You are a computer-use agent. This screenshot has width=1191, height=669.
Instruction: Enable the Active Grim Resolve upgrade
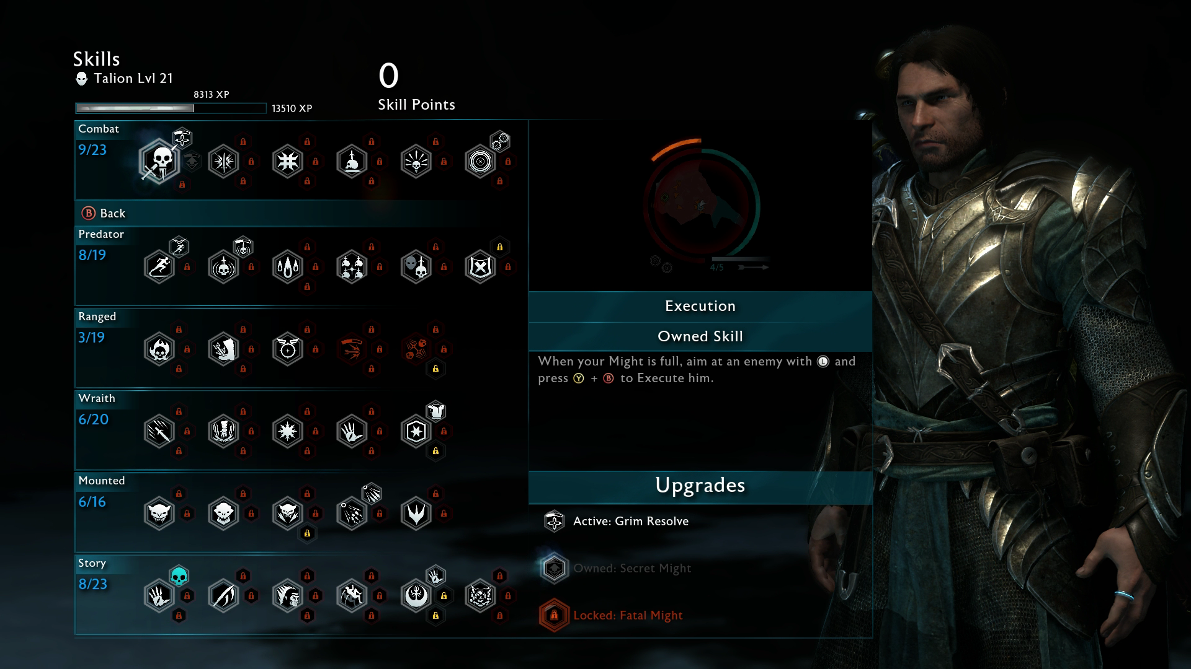coord(553,520)
